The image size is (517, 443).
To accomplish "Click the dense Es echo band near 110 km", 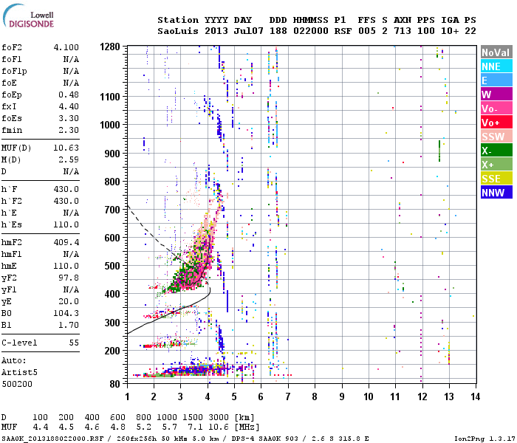I will 194,371.
